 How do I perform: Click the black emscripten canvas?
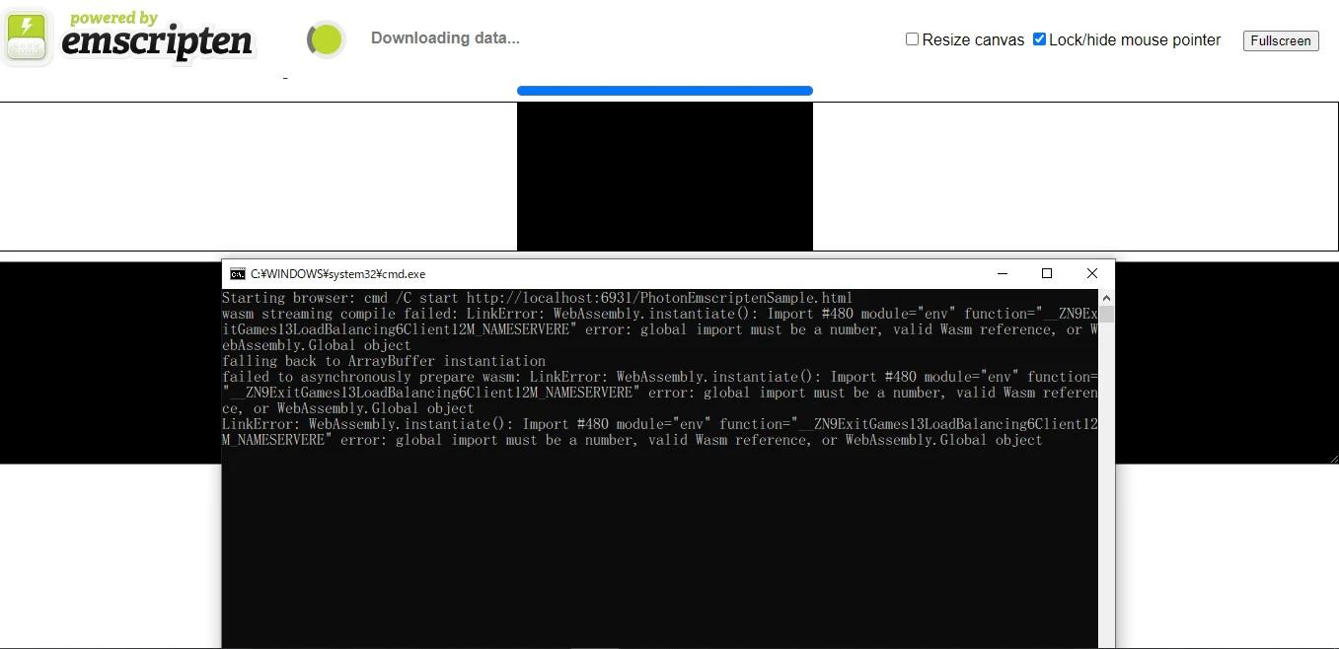(665, 177)
